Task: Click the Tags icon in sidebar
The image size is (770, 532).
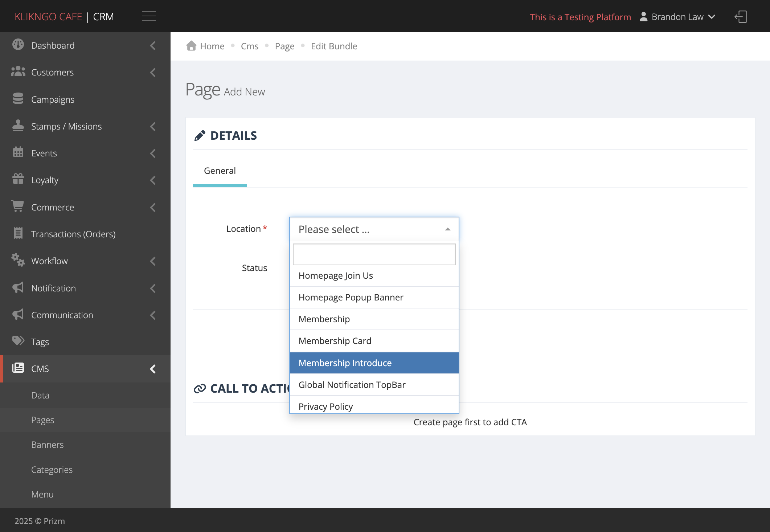Action: [x=18, y=341]
